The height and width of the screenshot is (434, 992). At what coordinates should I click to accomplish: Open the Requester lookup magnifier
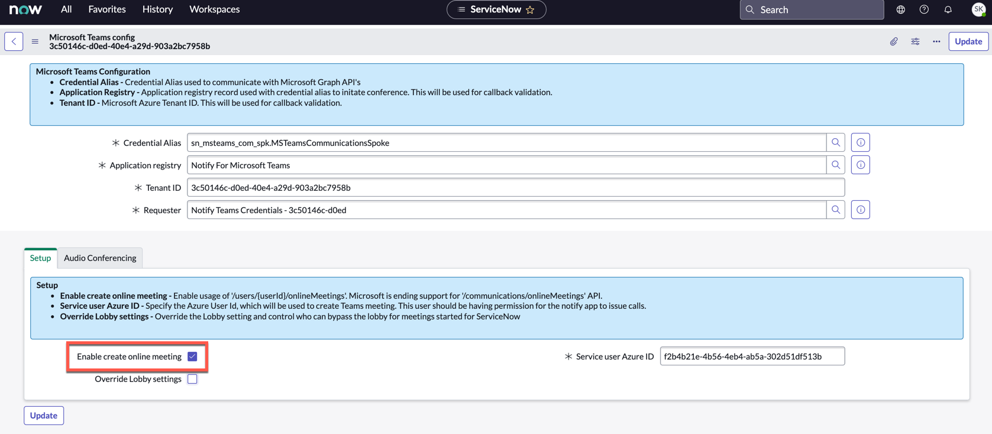pos(836,210)
